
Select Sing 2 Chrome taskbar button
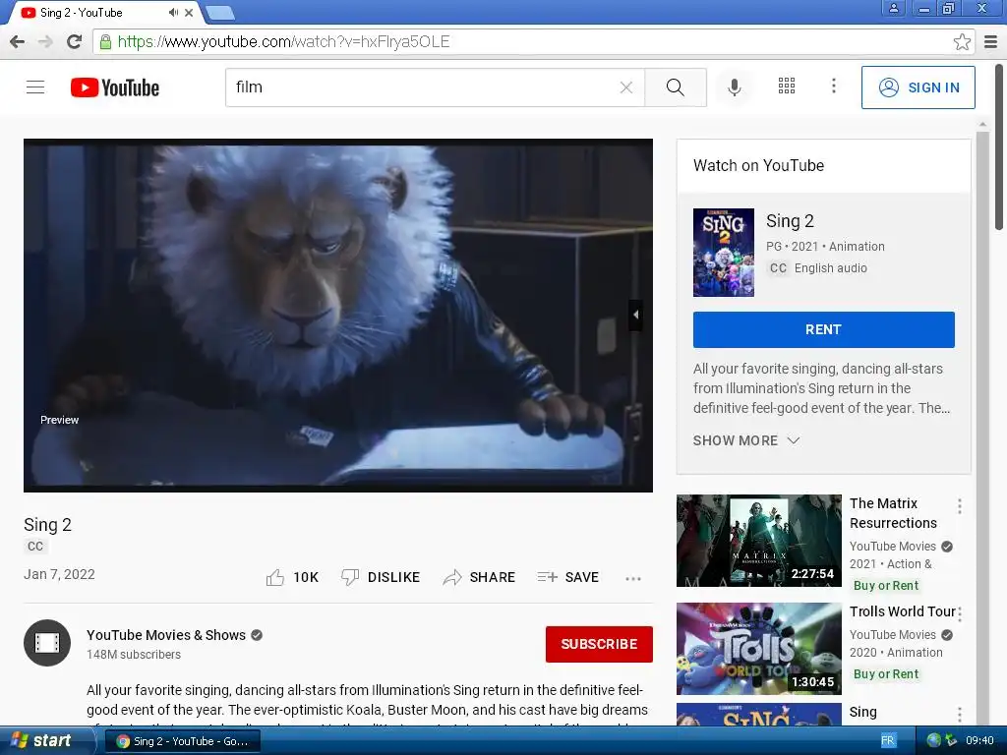coord(183,741)
